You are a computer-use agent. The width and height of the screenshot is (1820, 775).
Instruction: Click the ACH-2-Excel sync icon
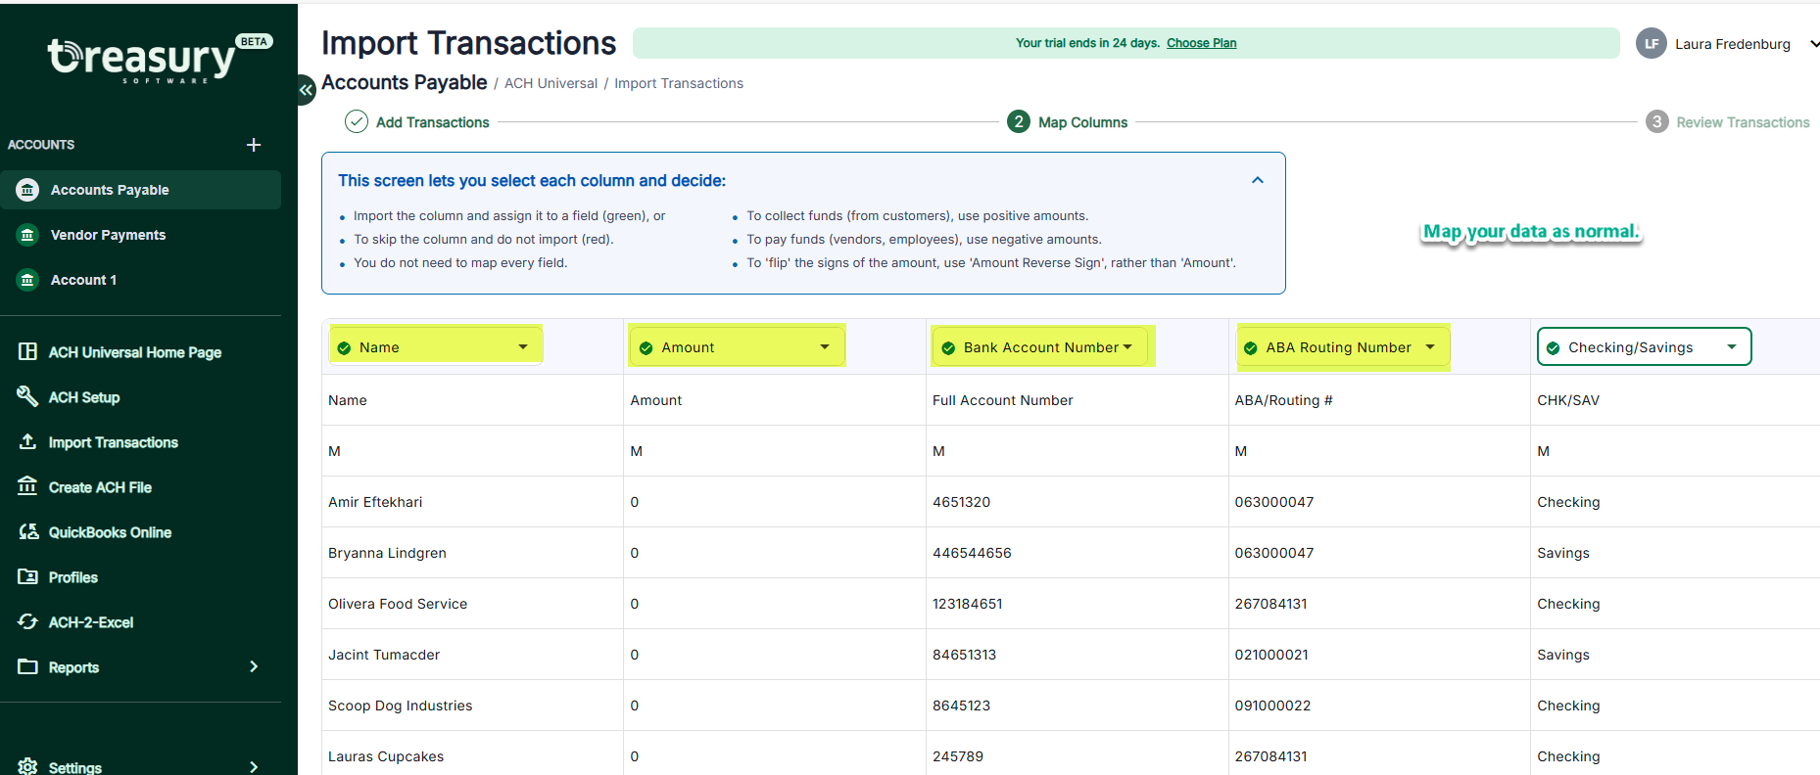point(27,621)
